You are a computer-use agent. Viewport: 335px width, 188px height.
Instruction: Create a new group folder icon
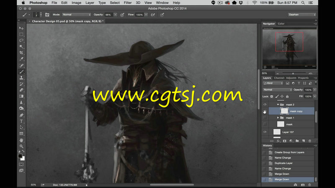tap(297, 141)
